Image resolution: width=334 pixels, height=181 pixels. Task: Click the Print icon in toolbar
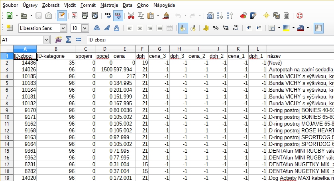tap(84, 16)
